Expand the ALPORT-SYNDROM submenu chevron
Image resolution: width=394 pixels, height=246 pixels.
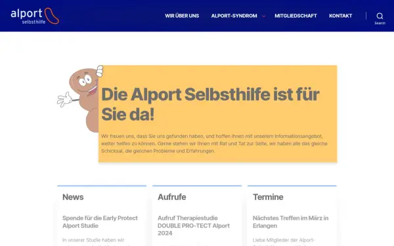(x=263, y=16)
